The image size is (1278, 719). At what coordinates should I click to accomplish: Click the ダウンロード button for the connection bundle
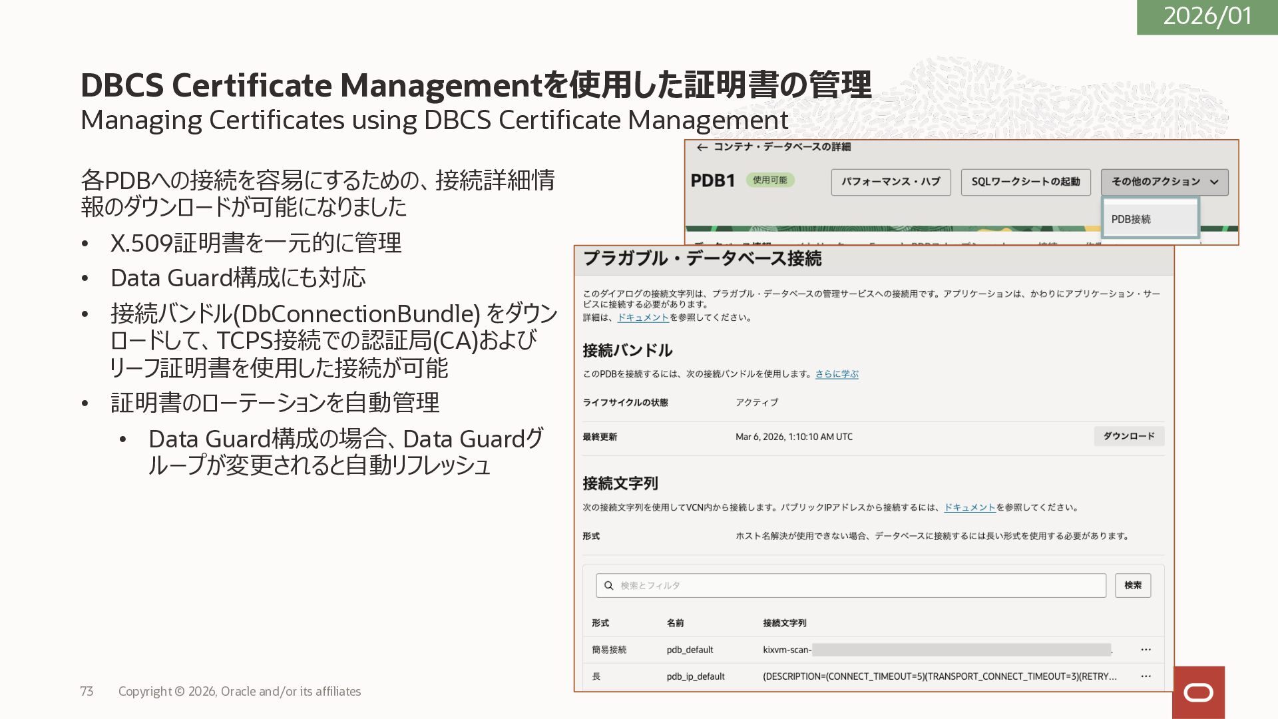(1129, 436)
